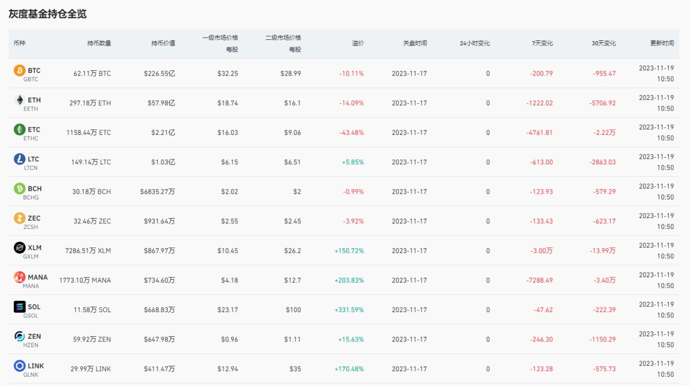Screen dimensions: 690x386
Task: Click the 1773.10万 MANA holdings cell
Action: [x=85, y=280]
